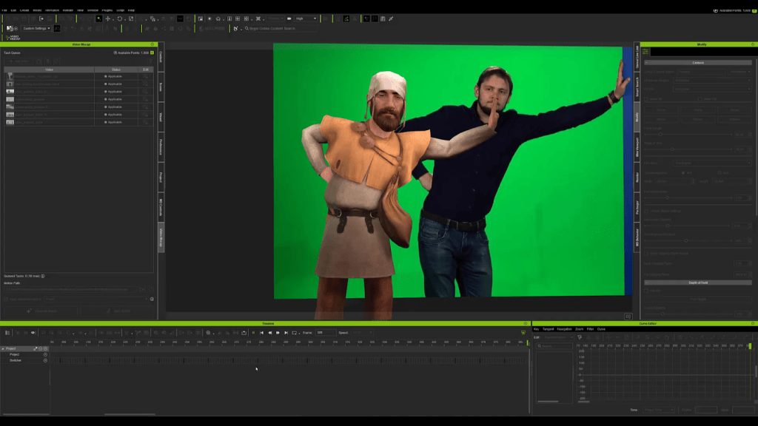
Task: Open the Plugins menu
Action: (x=107, y=10)
